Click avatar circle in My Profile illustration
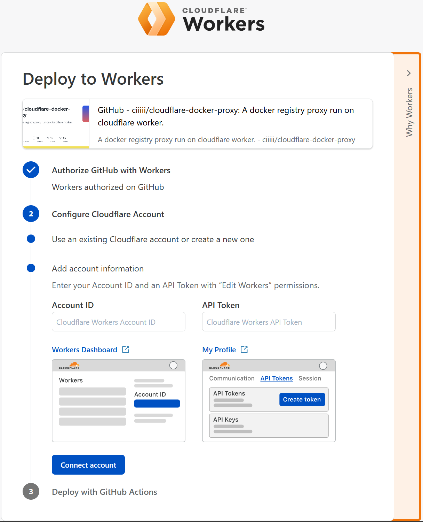The width and height of the screenshot is (423, 522). tap(323, 366)
